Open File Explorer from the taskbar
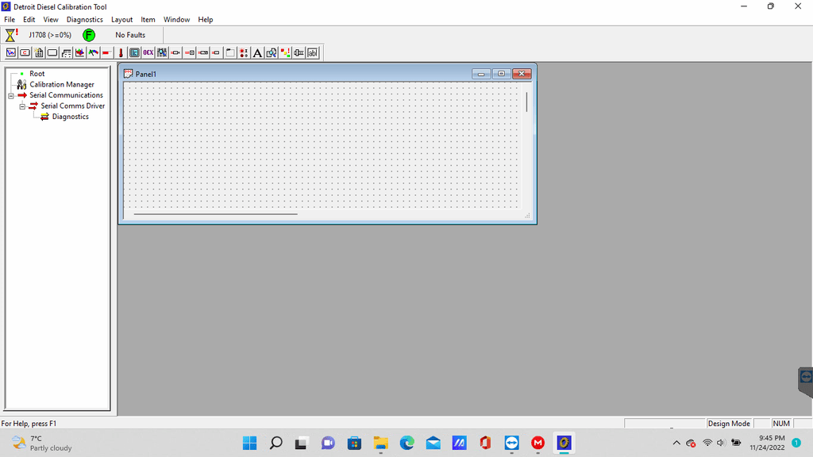Image resolution: width=813 pixels, height=457 pixels. 380,443
